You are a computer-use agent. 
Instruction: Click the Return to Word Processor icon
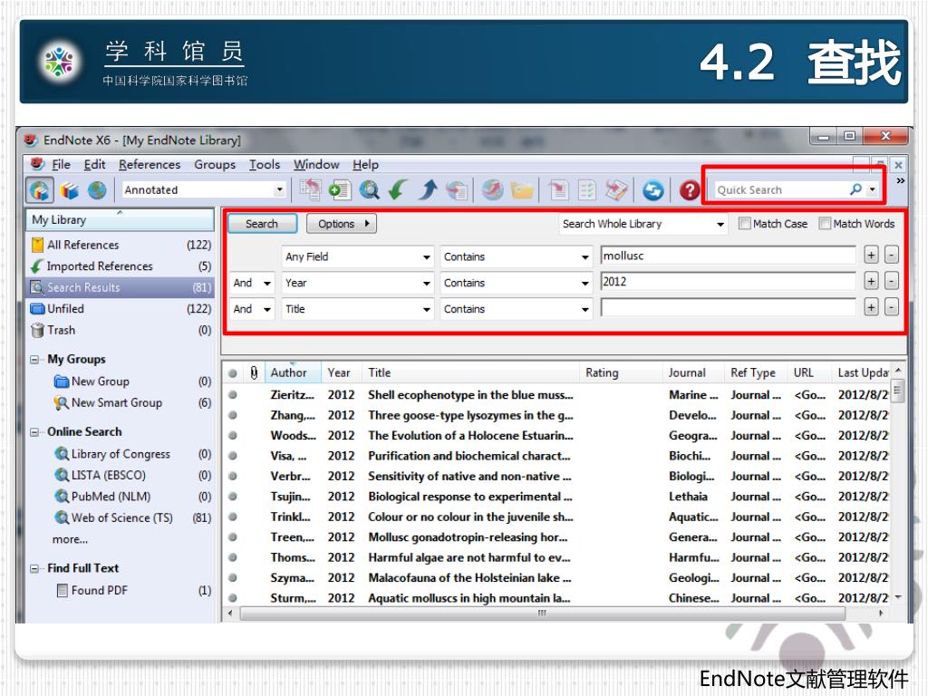click(616, 190)
